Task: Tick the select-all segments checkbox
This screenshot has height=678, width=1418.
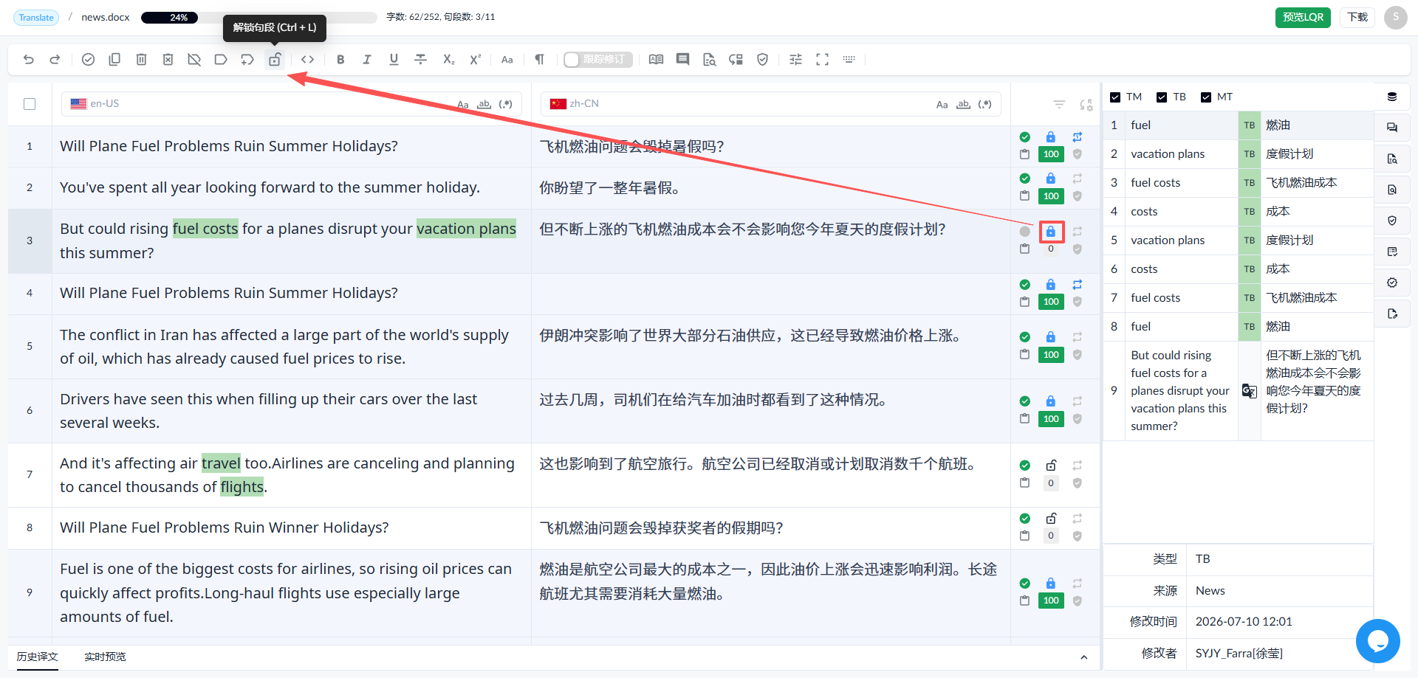Action: pos(30,104)
